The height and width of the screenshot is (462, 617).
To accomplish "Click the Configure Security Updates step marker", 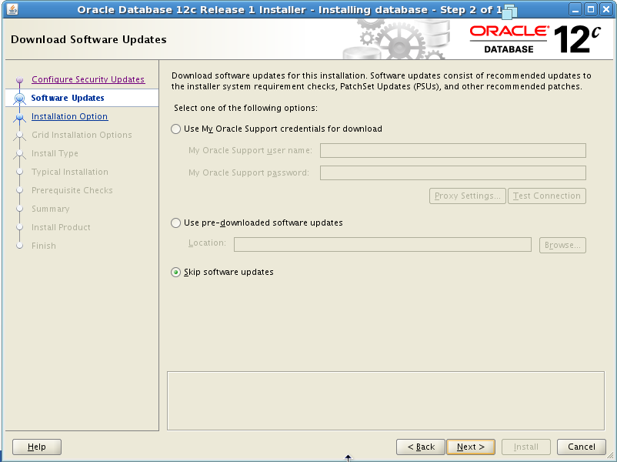I will coord(20,80).
